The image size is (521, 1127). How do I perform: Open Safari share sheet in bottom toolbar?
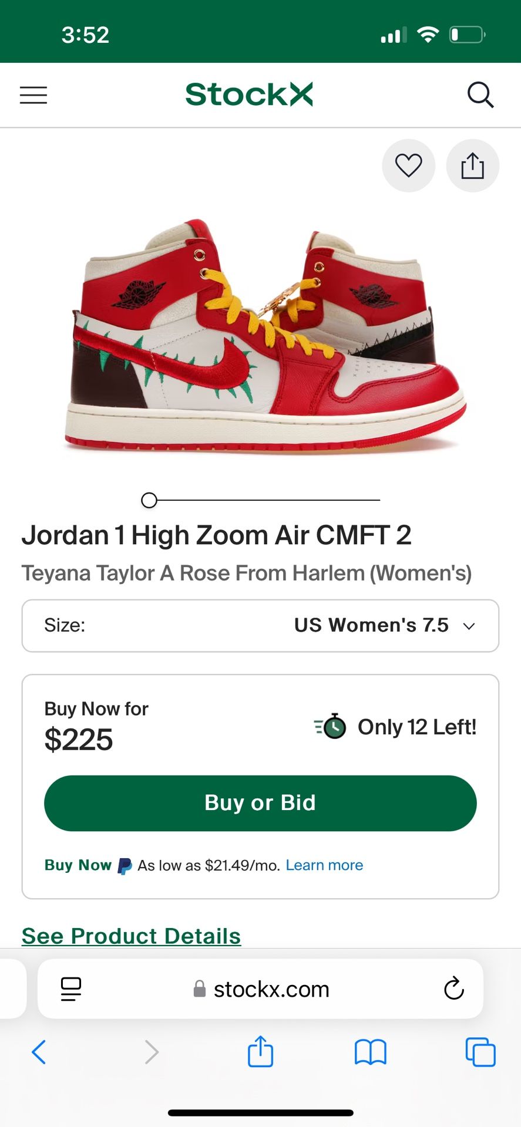pos(260,1051)
